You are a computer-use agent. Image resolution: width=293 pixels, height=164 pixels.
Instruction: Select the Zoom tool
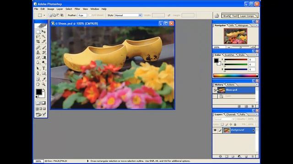(43, 84)
